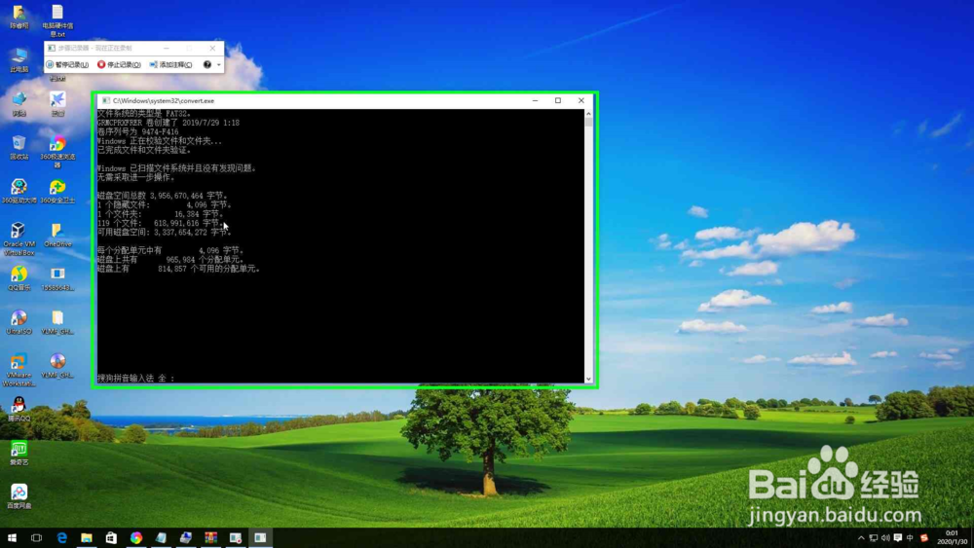Image resolution: width=974 pixels, height=548 pixels.
Task: Open the bird-logo shortcut on desktop
Action: tap(57, 103)
